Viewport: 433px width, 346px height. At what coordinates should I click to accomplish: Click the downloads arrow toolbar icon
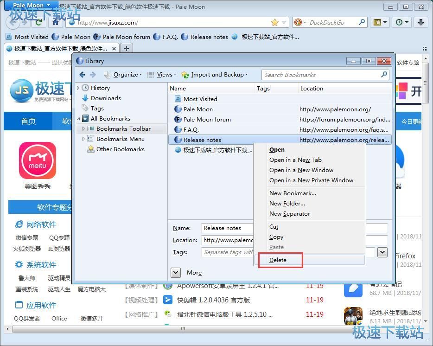point(421,22)
